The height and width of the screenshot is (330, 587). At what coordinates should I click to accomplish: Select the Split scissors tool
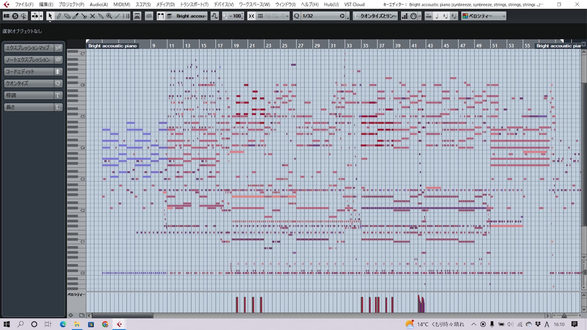pyautogui.click(x=84, y=16)
